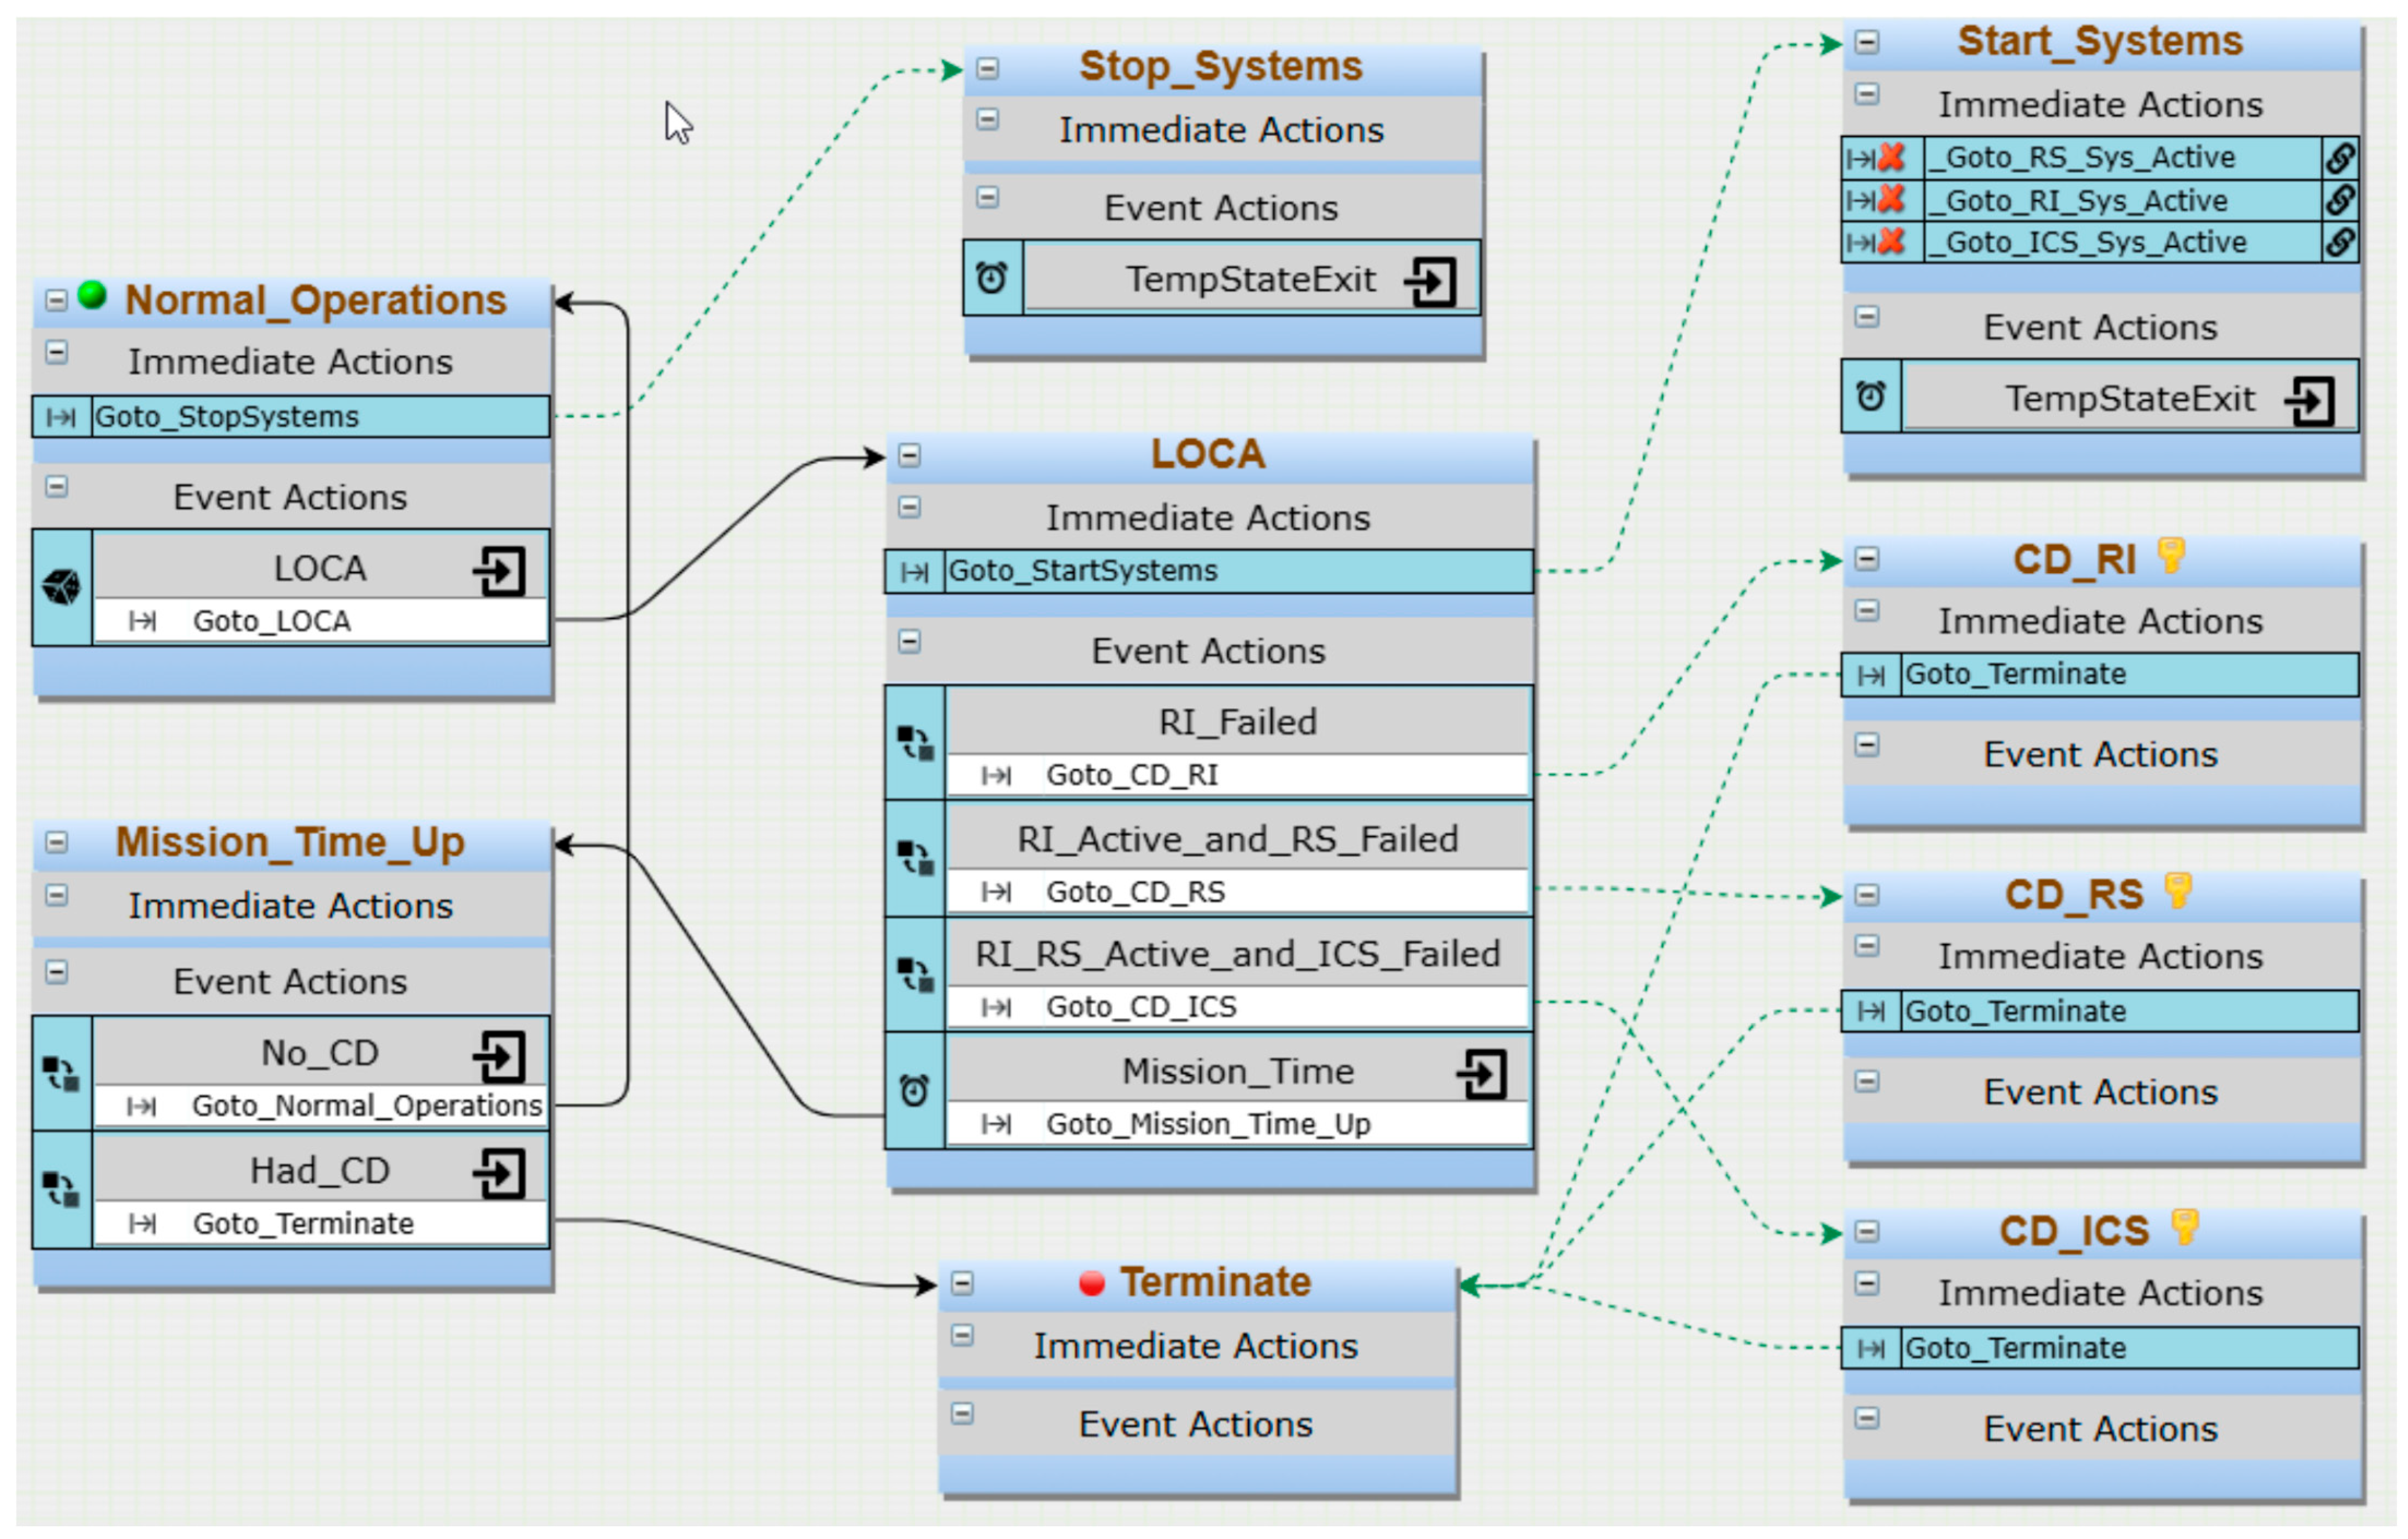Click the key icon beside CD_RI title
The width and height of the screenshot is (2408, 1539).
pyautogui.click(x=2170, y=556)
